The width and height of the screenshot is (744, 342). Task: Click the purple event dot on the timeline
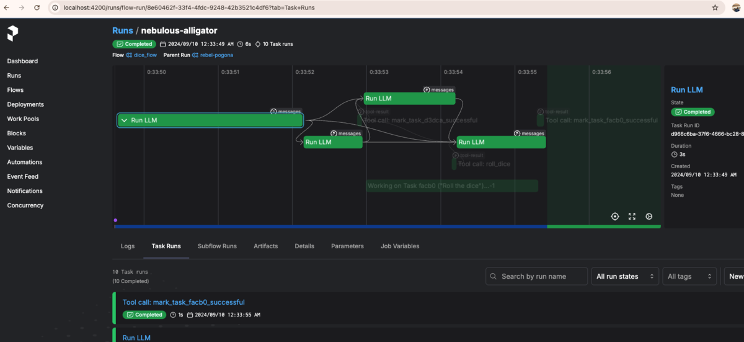115,220
